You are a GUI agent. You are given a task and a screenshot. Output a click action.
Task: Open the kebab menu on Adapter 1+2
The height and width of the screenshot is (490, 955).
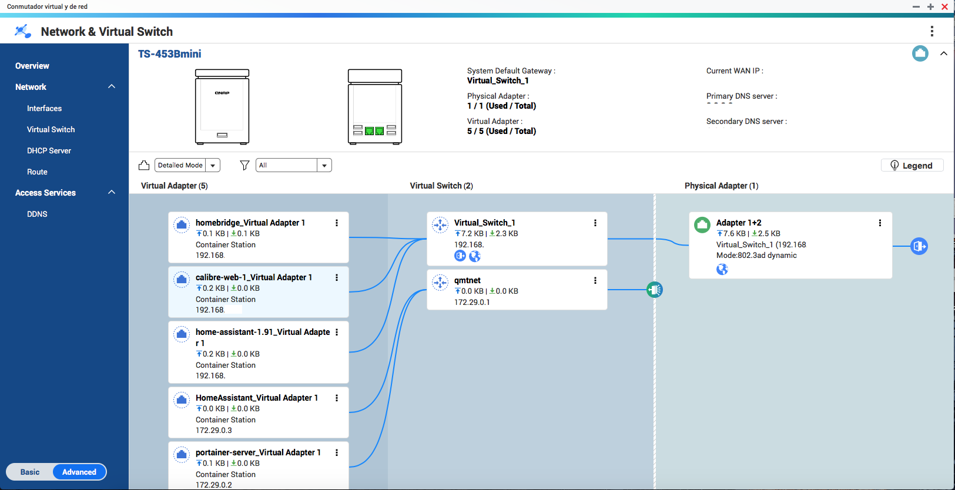coord(880,223)
